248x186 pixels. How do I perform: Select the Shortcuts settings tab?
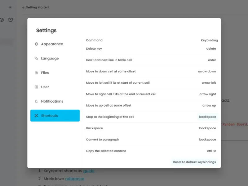[x=55, y=116]
